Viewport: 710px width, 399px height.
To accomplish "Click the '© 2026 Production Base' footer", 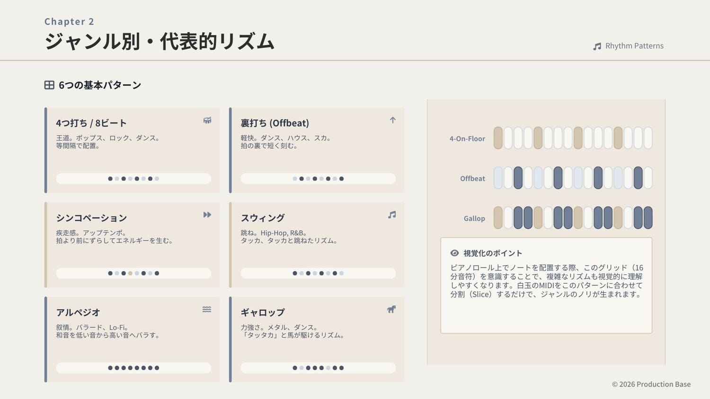I will (x=651, y=384).
